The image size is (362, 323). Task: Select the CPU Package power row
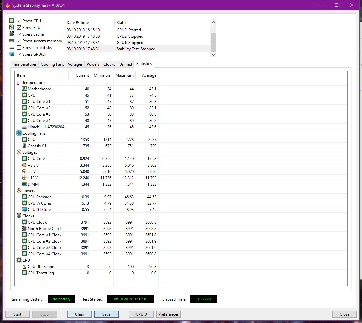(87, 197)
